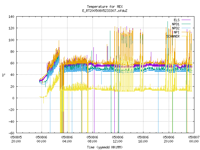This screenshot has width=200, height=150.
Task: Click the °C y-axis unit label
Action: [3, 75]
